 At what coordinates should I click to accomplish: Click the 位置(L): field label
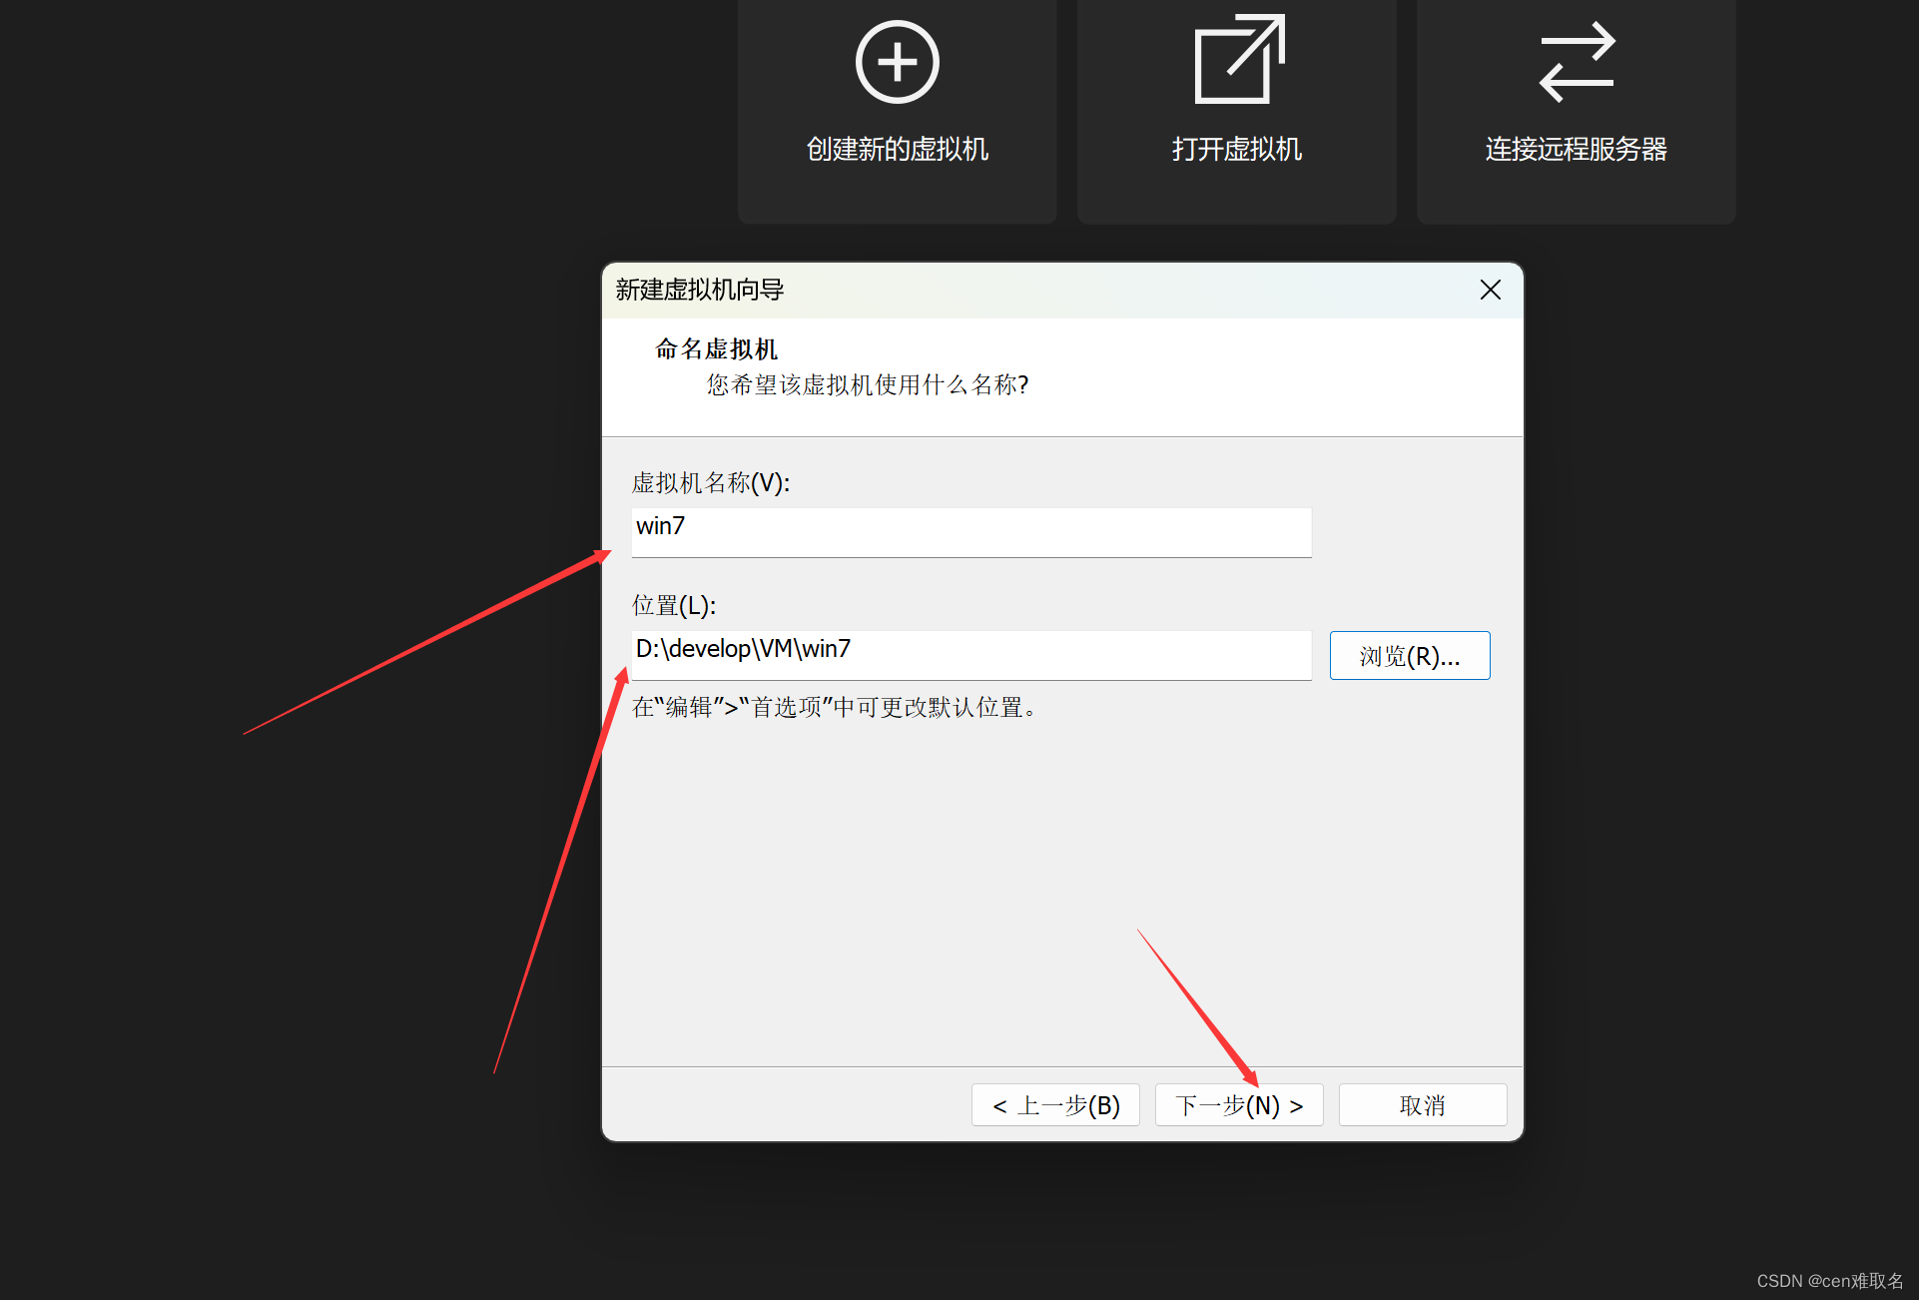pos(674,605)
